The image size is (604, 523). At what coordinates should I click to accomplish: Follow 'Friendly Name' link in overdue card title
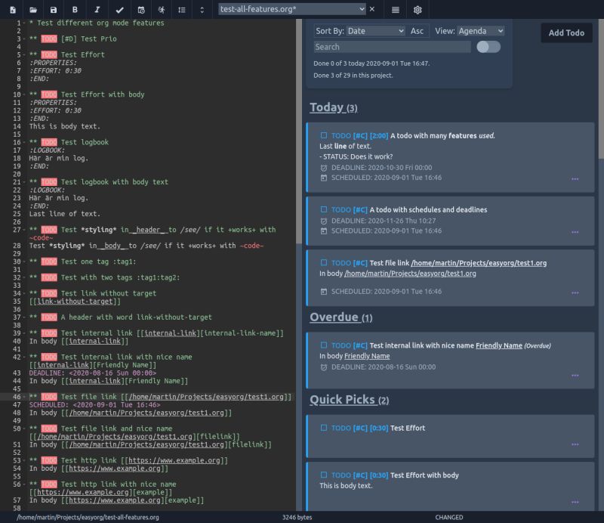click(x=499, y=345)
